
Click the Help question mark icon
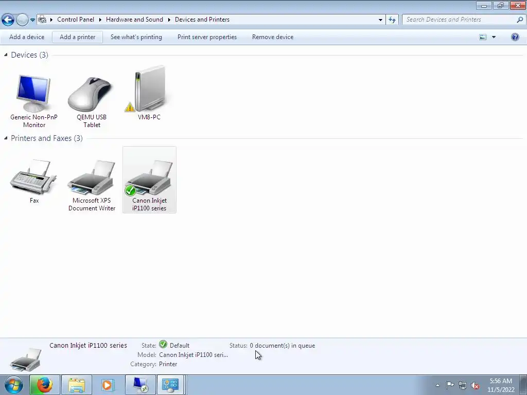(x=515, y=37)
